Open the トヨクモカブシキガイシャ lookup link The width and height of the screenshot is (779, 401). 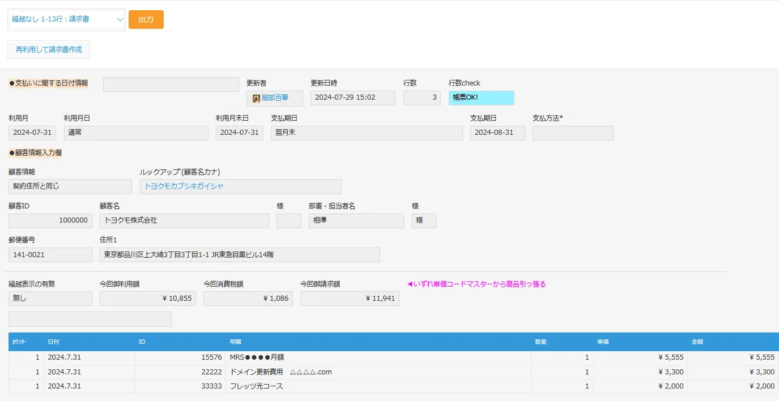click(x=184, y=186)
